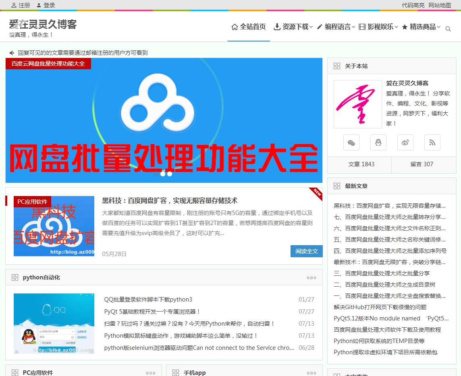Open QQ批量登录软件脚本下载python3 article
461x376 pixels.
(x=148, y=300)
